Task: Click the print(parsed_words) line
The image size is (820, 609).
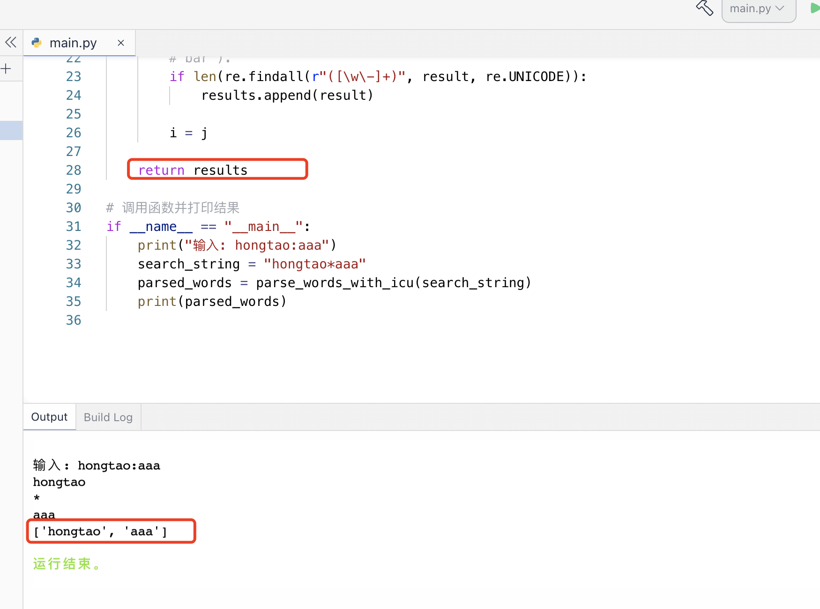Action: 211,301
